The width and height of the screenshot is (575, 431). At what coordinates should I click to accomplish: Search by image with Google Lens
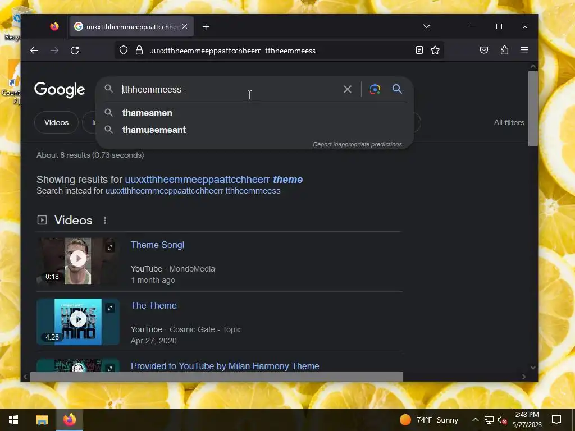click(375, 89)
